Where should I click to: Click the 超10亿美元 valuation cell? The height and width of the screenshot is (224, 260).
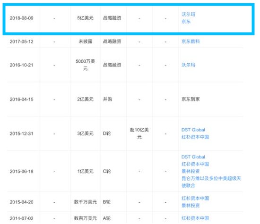139,133
